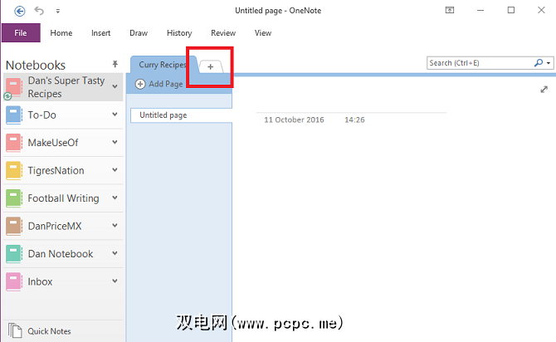556x342 pixels.
Task: Click the green Football Writing notebook icon
Action: 13,198
